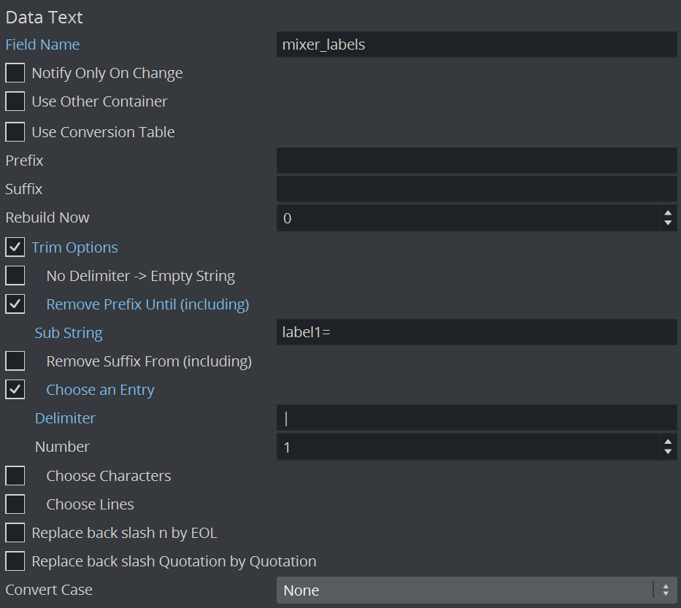Check the Use Other Container box
The width and height of the screenshot is (681, 608).
(15, 101)
